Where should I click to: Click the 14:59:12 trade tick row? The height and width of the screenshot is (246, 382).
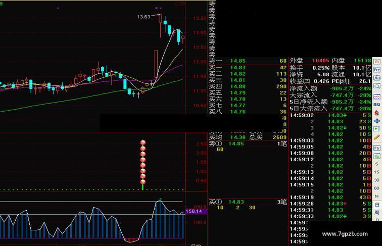tap(330, 160)
